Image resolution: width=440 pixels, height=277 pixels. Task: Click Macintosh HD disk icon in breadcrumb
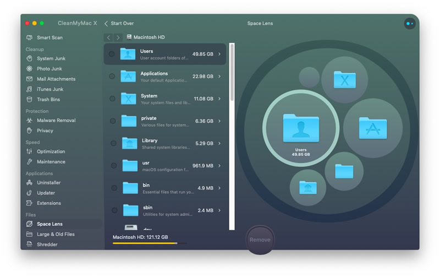click(x=129, y=37)
